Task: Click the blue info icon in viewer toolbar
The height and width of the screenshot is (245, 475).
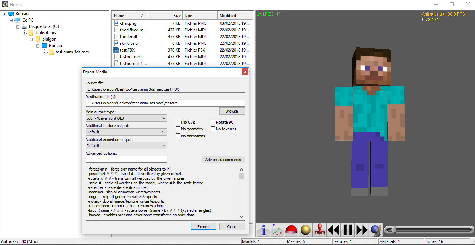Action: click(x=263, y=230)
